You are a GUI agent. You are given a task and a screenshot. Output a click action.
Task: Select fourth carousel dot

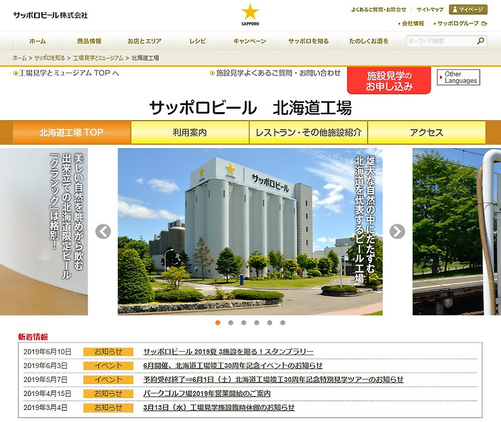pos(257,323)
